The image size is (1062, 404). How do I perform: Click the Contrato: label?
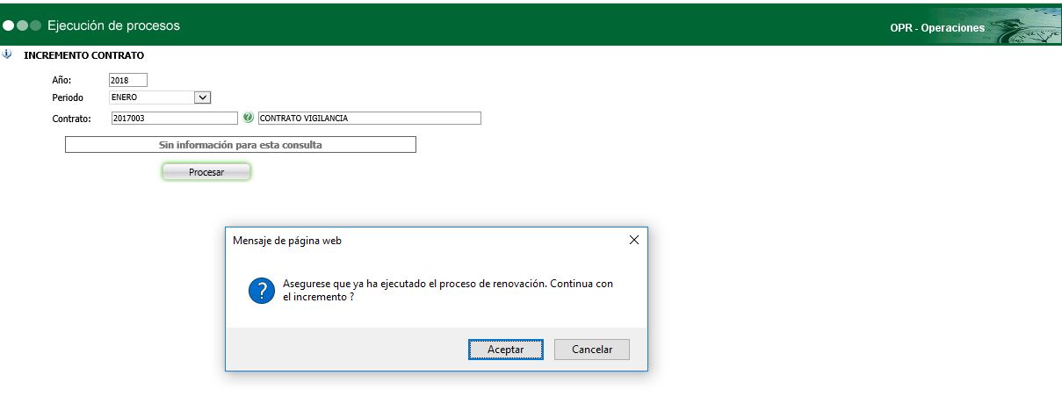pos(72,119)
